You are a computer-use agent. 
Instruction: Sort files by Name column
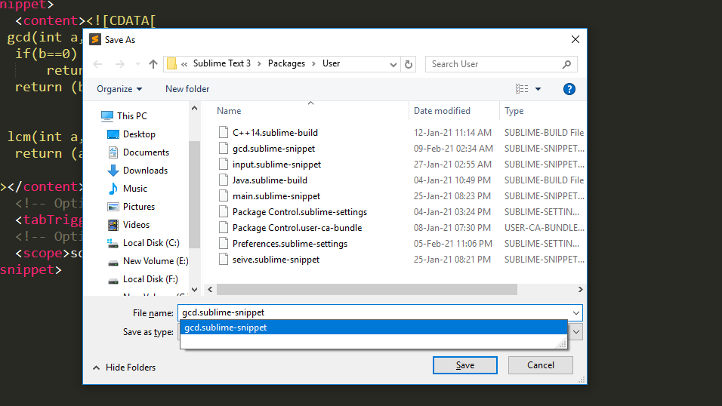[x=229, y=111]
